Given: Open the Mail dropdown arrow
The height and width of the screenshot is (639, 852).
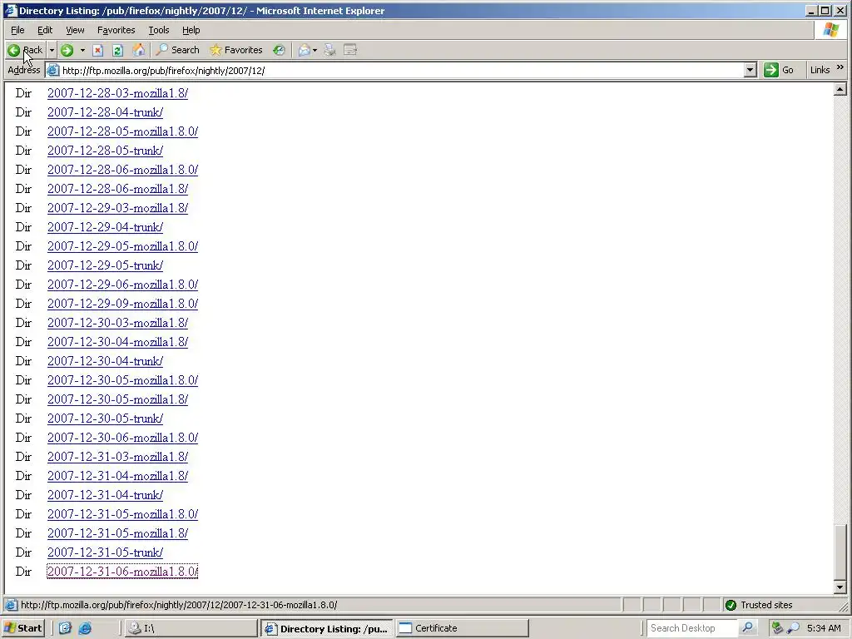Looking at the screenshot, I should click(x=315, y=50).
